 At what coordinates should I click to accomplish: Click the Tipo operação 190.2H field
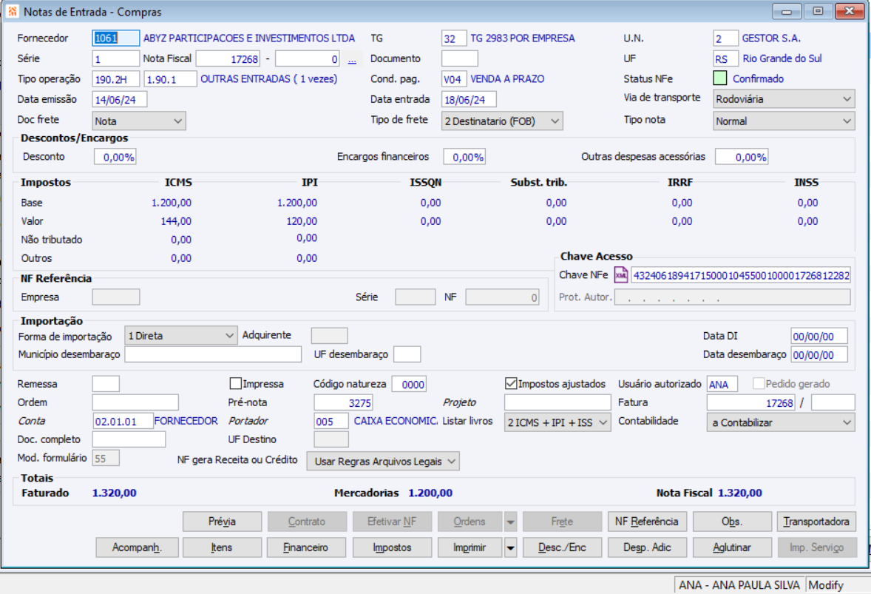pos(115,79)
